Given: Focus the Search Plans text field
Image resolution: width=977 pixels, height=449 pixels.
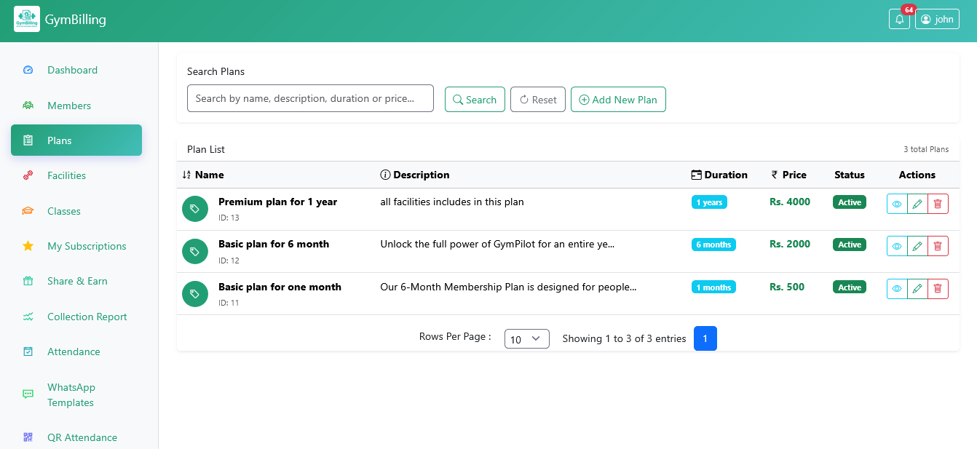Looking at the screenshot, I should click(x=310, y=98).
